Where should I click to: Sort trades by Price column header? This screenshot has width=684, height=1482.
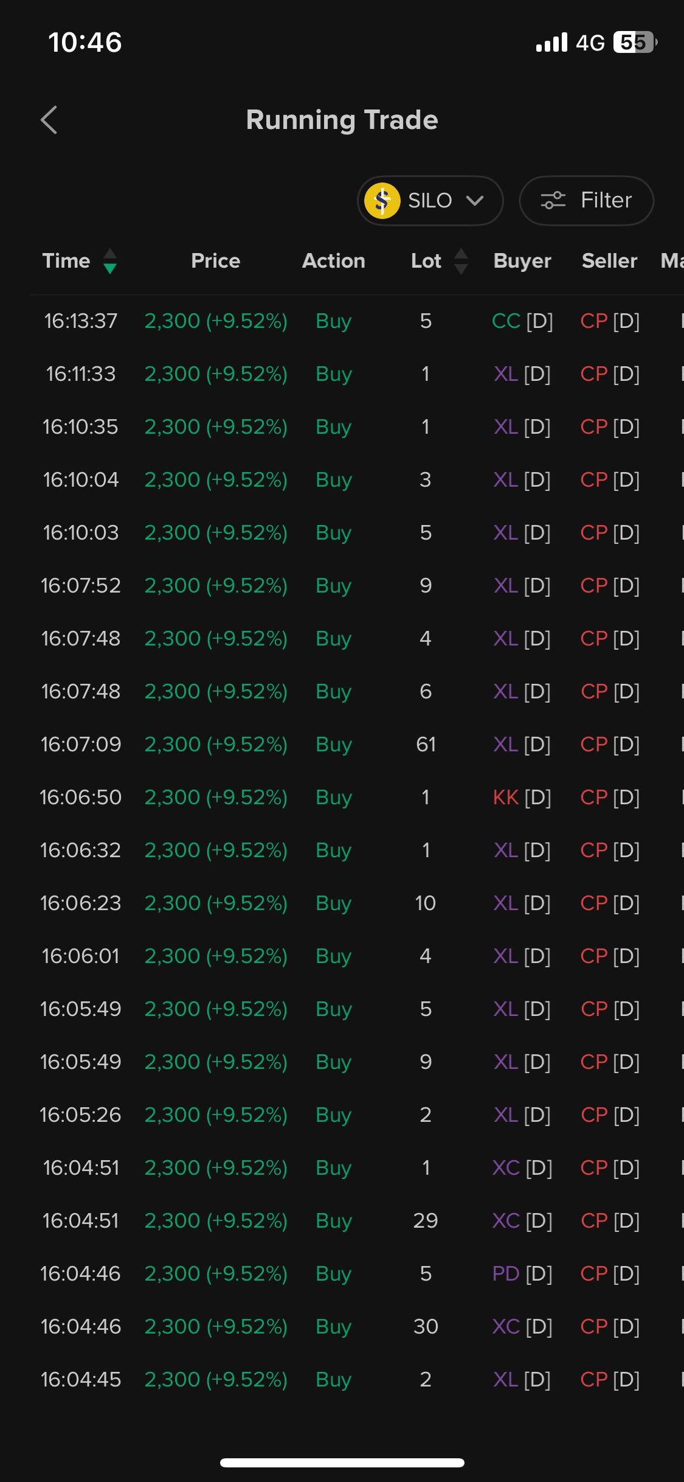pos(215,261)
